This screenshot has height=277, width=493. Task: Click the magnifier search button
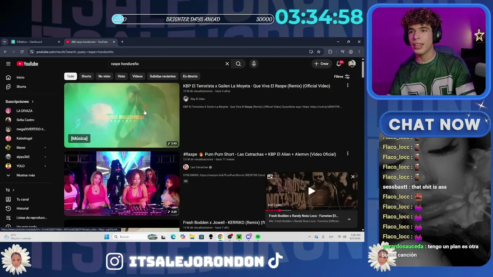click(x=238, y=64)
